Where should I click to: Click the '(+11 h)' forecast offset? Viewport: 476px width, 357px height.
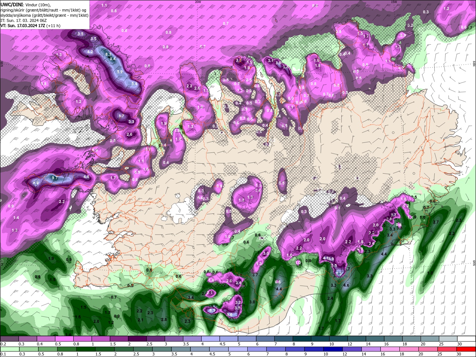[54, 26]
